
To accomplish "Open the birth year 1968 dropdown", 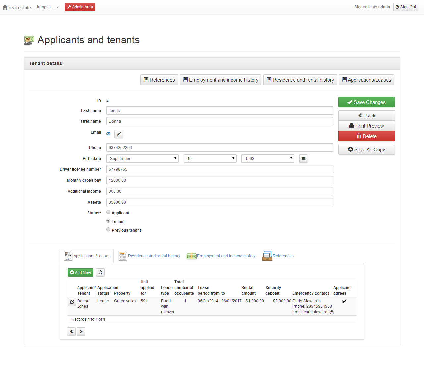I will click(x=268, y=159).
